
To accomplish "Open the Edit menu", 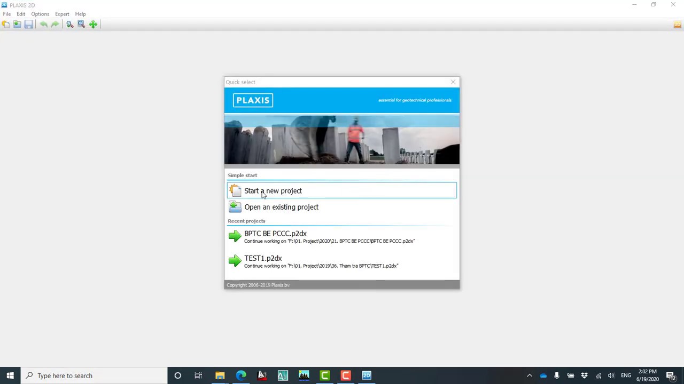I will pyautogui.click(x=21, y=14).
